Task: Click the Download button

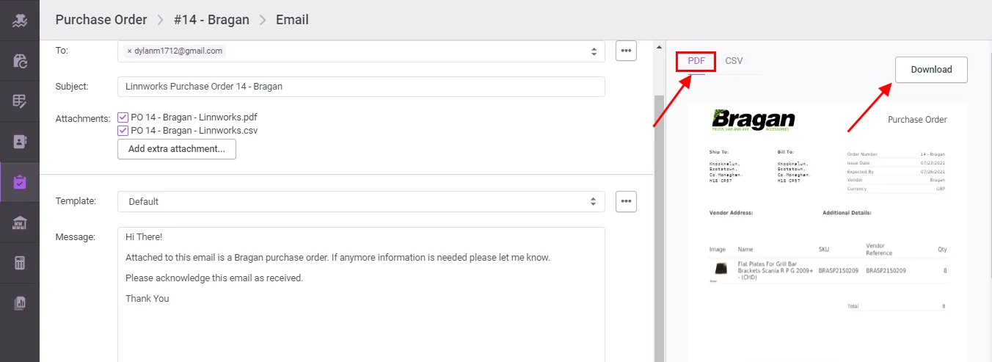Action: (931, 70)
